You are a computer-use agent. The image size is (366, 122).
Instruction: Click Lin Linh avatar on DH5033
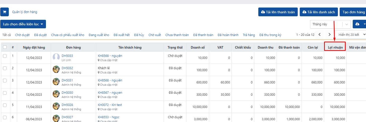(x=56, y=57)
